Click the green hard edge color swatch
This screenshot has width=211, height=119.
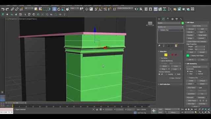point(188,56)
